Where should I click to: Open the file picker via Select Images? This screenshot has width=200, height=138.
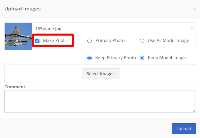pos(101,74)
